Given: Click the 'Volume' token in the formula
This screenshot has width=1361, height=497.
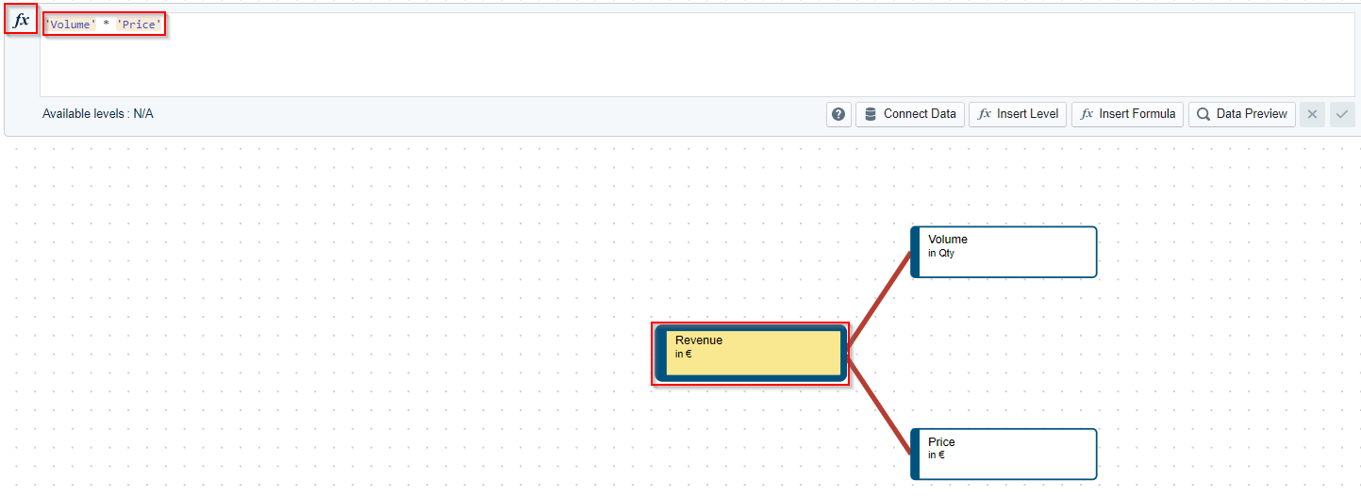Looking at the screenshot, I should coord(71,25).
